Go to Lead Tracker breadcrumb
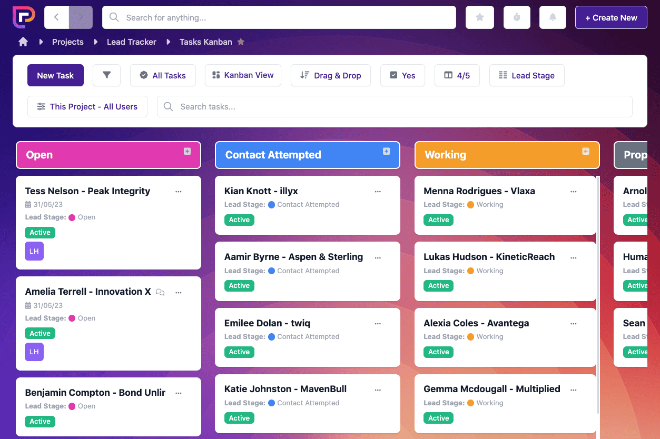The width and height of the screenshot is (660, 439). pos(132,42)
